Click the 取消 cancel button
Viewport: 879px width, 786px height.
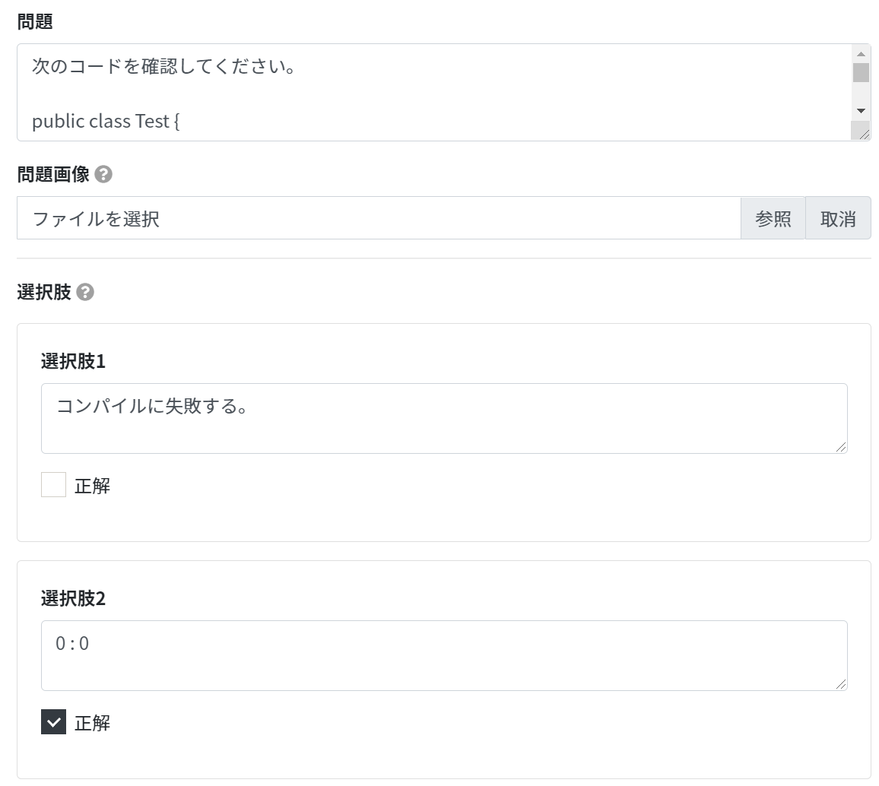coord(838,218)
